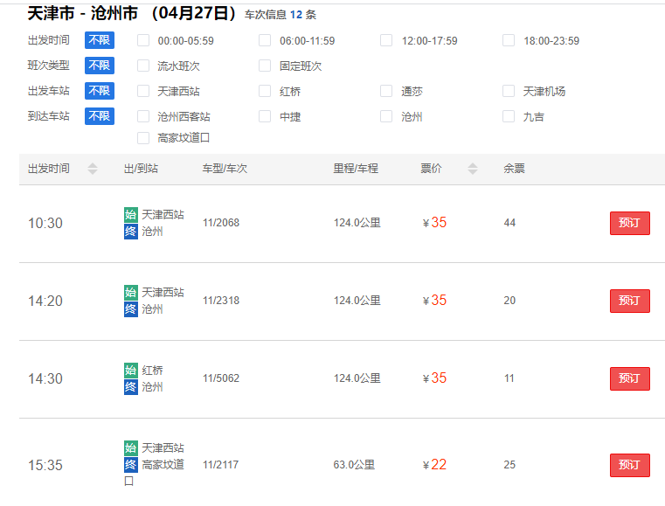Sort by departure time using arrow icon

tap(93, 169)
